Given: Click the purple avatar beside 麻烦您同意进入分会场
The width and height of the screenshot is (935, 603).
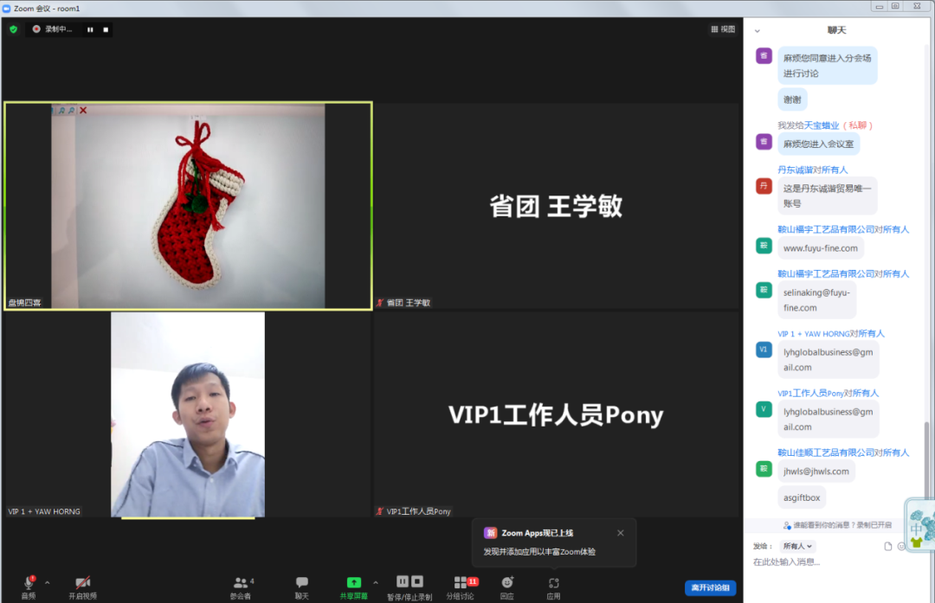Looking at the screenshot, I should 764,55.
